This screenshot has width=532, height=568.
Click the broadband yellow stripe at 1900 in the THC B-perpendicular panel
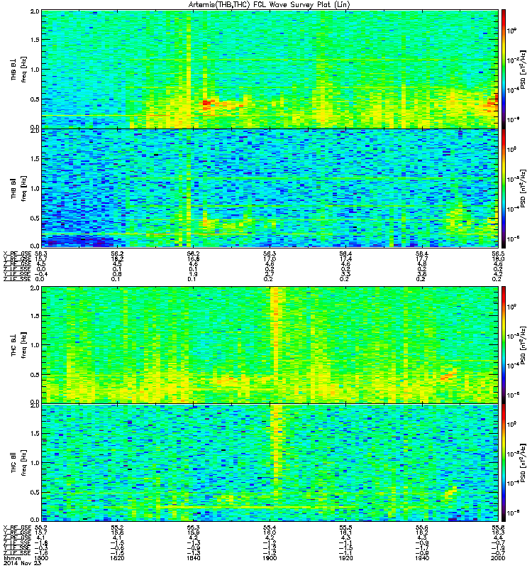click(276, 344)
